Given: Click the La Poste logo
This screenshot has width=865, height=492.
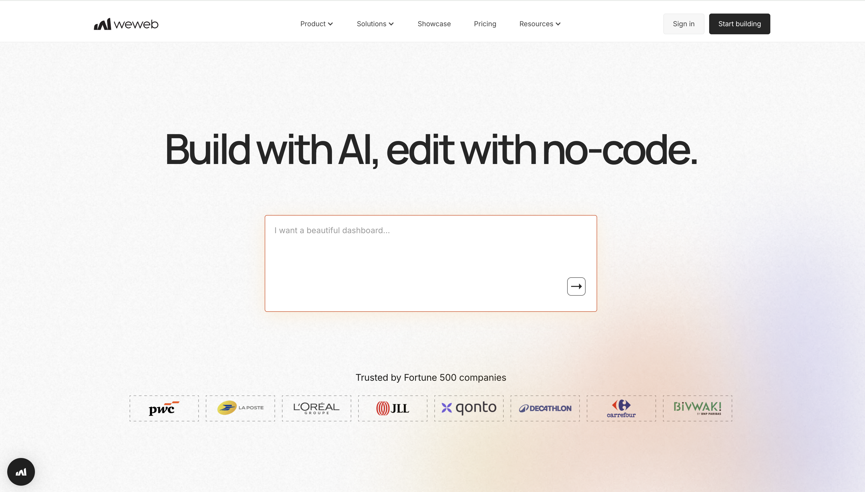Looking at the screenshot, I should coord(240,408).
